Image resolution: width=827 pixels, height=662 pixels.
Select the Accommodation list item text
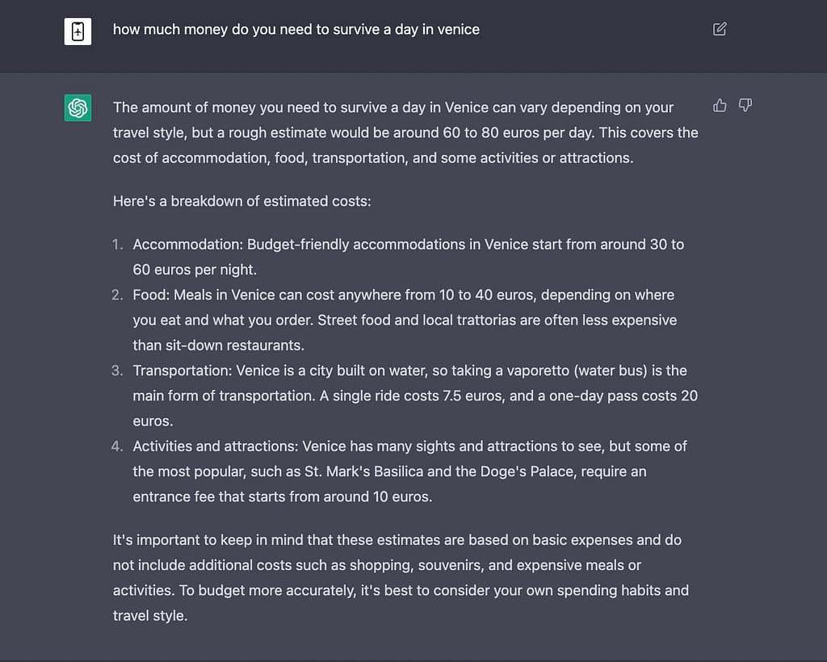point(408,258)
